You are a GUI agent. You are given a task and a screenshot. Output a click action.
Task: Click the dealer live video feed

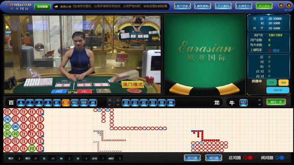(x=82, y=54)
